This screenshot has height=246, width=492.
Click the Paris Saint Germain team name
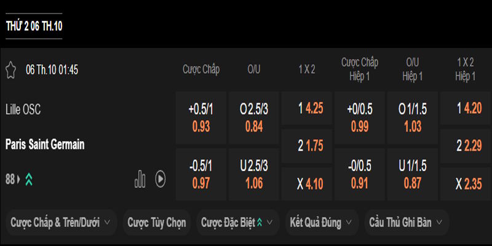(x=45, y=145)
